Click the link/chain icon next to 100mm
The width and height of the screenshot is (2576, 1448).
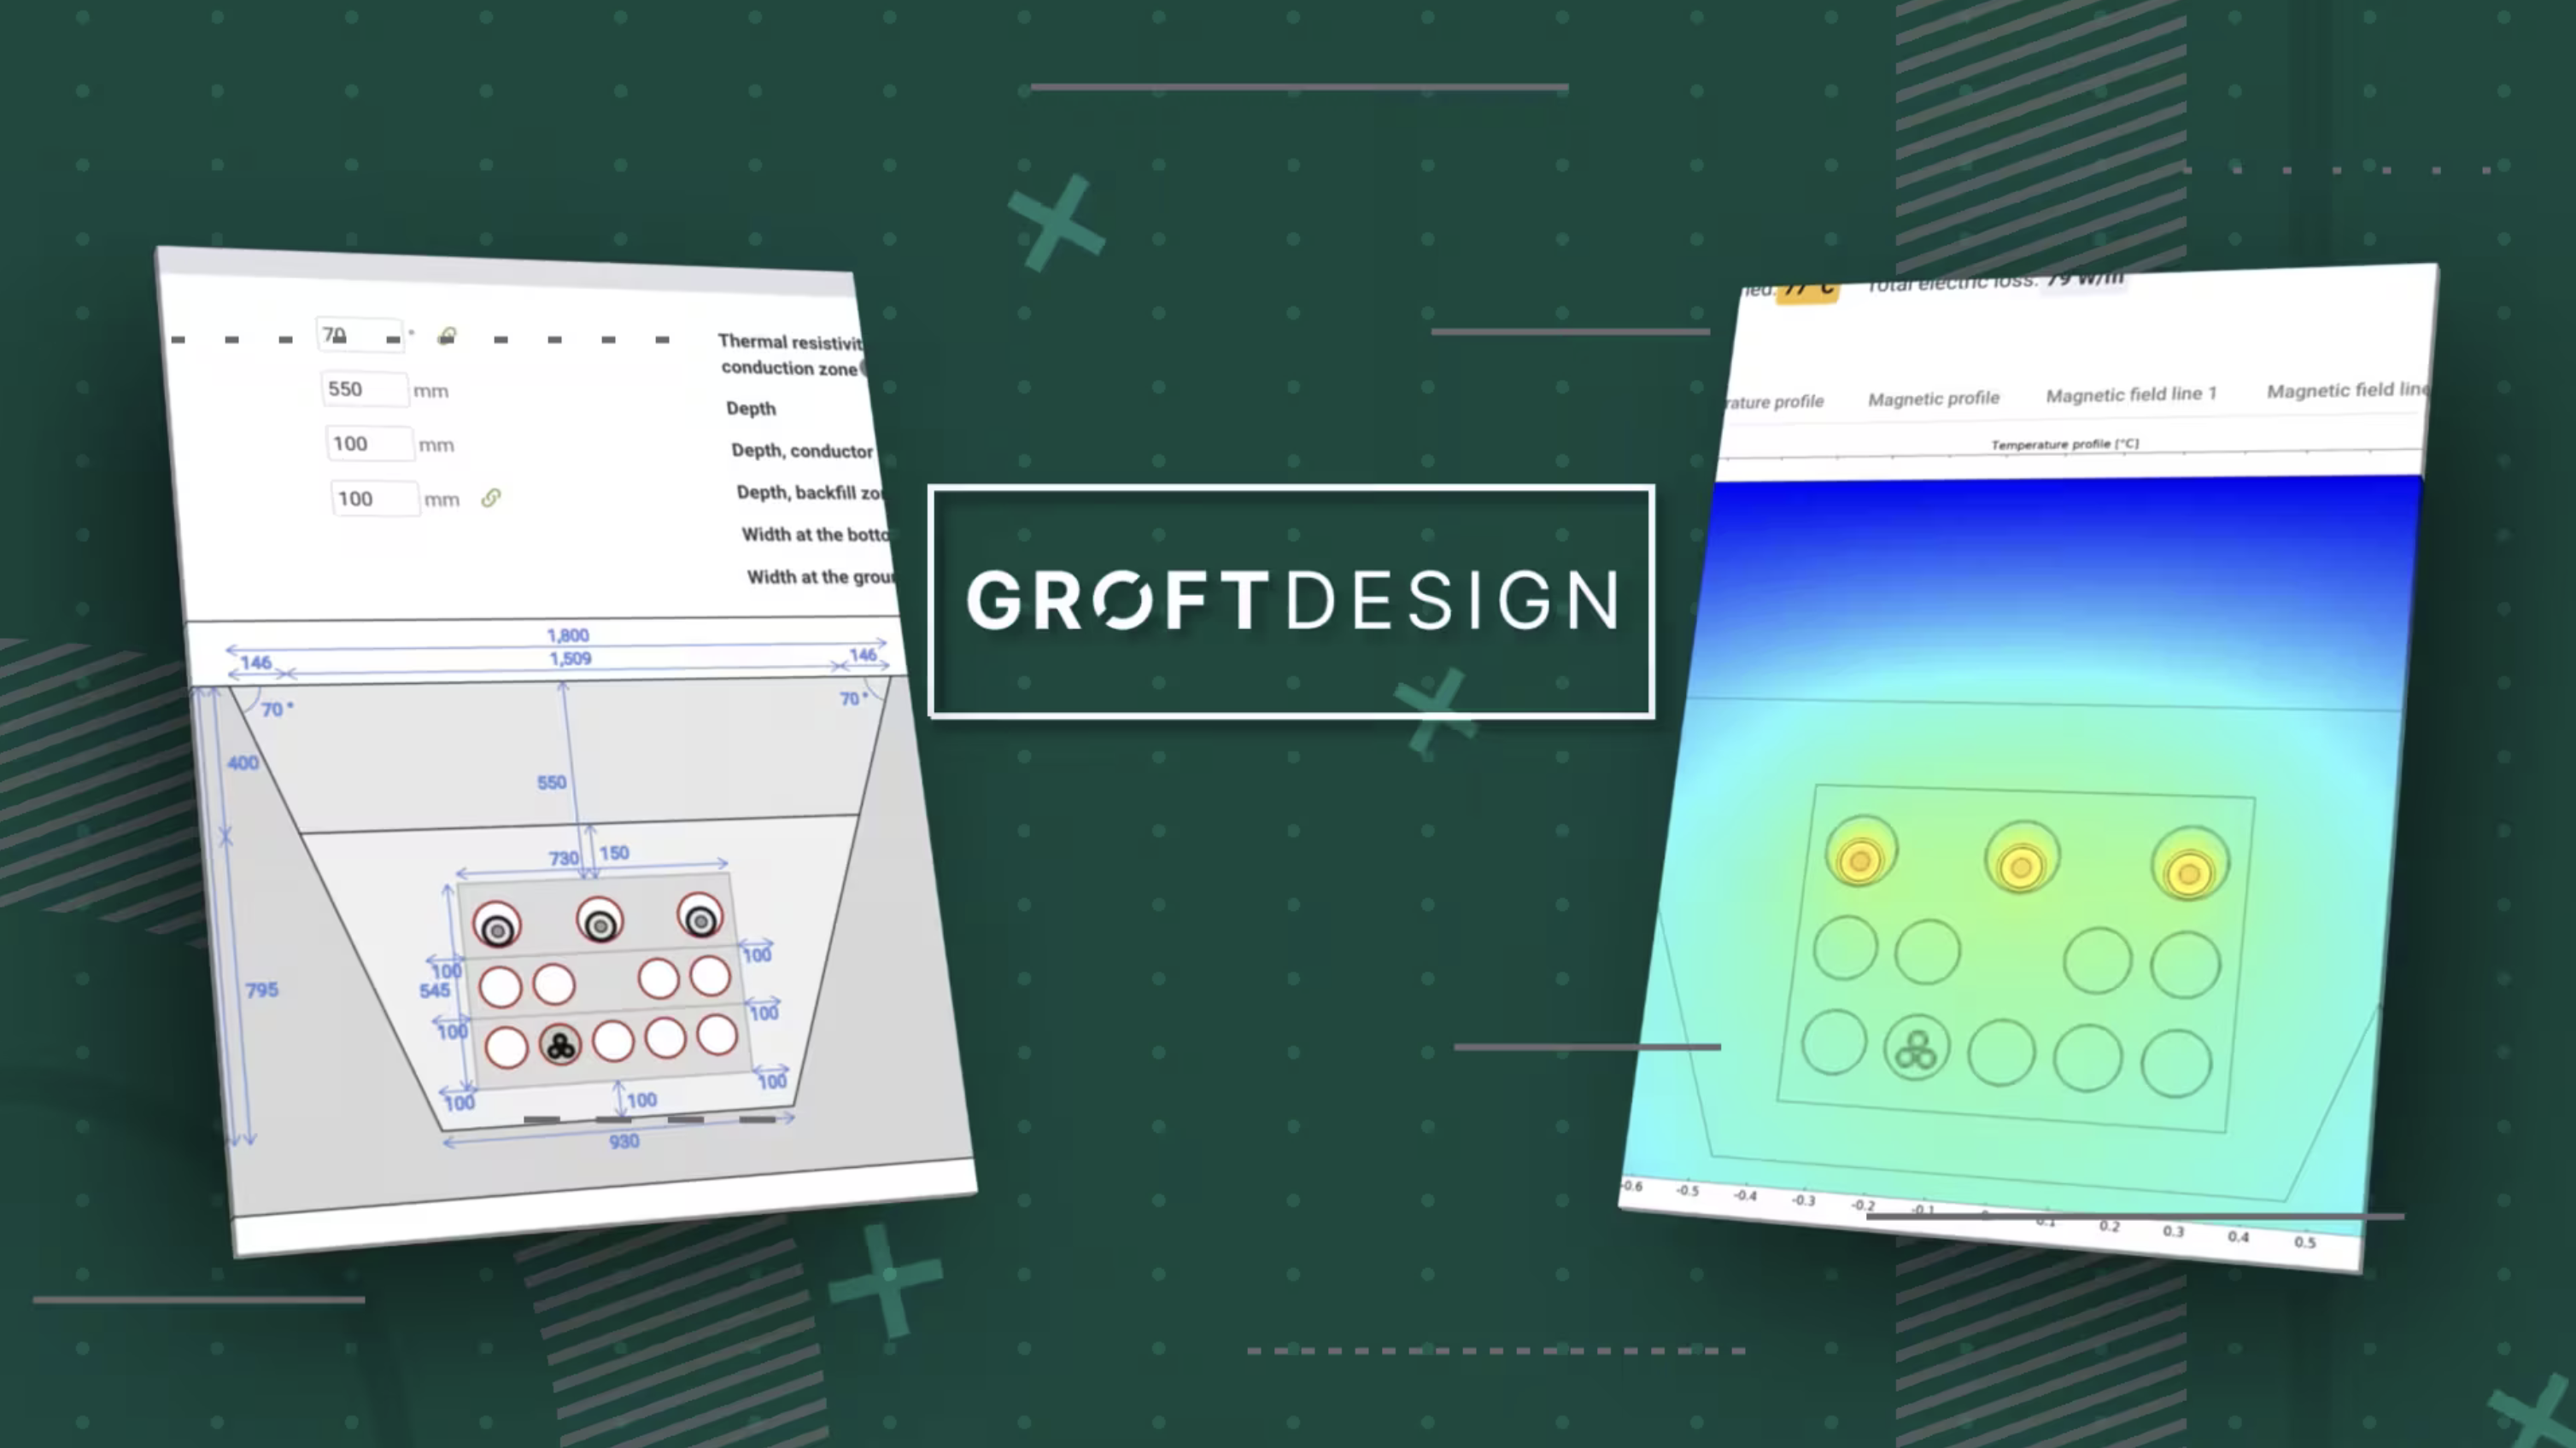tap(492, 497)
